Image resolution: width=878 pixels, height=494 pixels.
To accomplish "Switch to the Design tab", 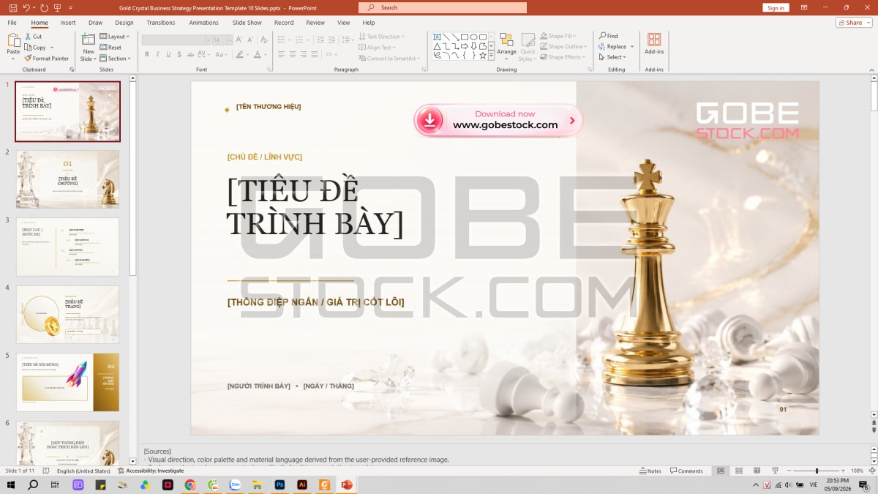I will [124, 23].
